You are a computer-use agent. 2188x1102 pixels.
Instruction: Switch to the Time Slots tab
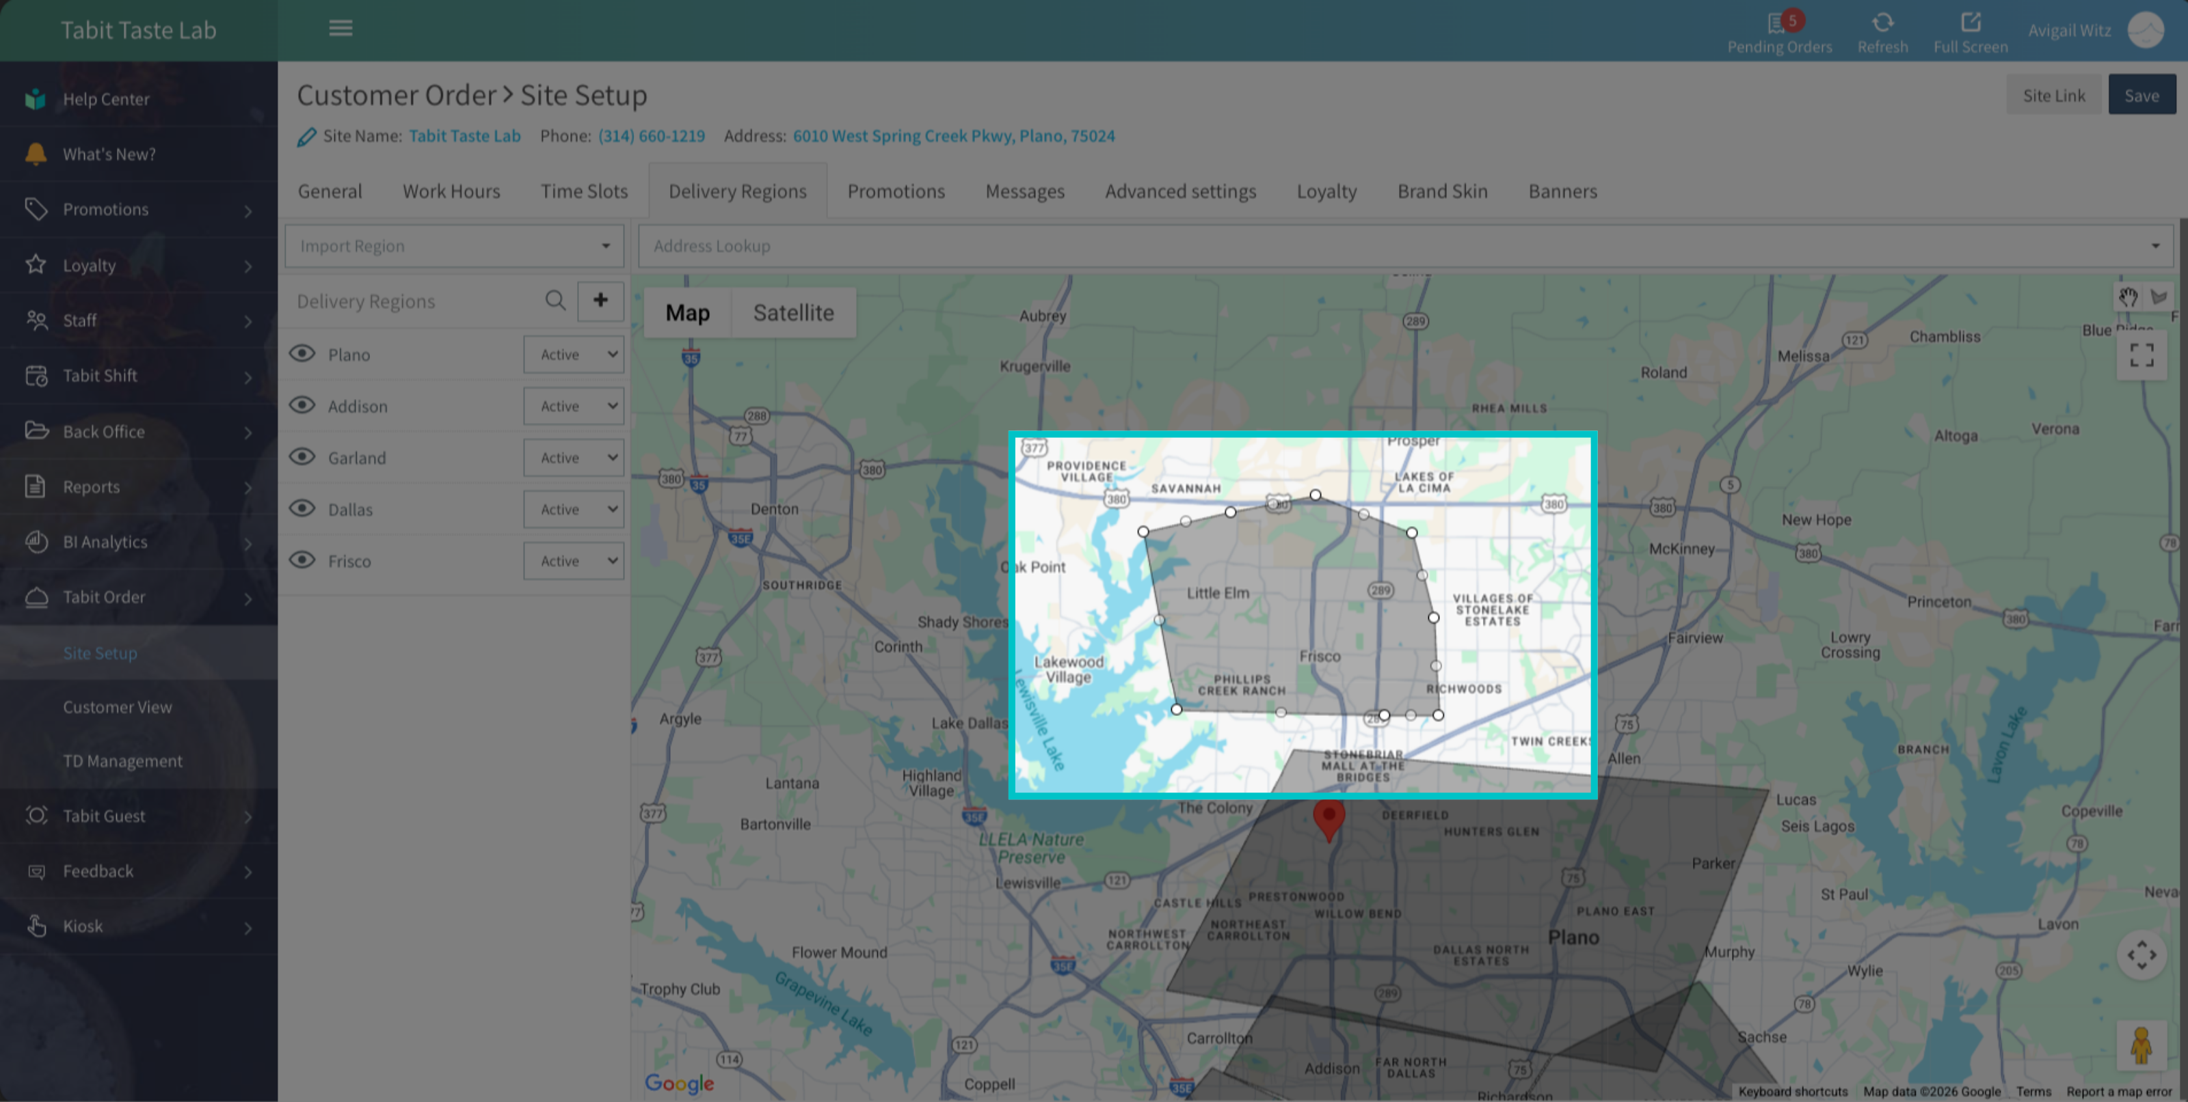click(x=585, y=191)
